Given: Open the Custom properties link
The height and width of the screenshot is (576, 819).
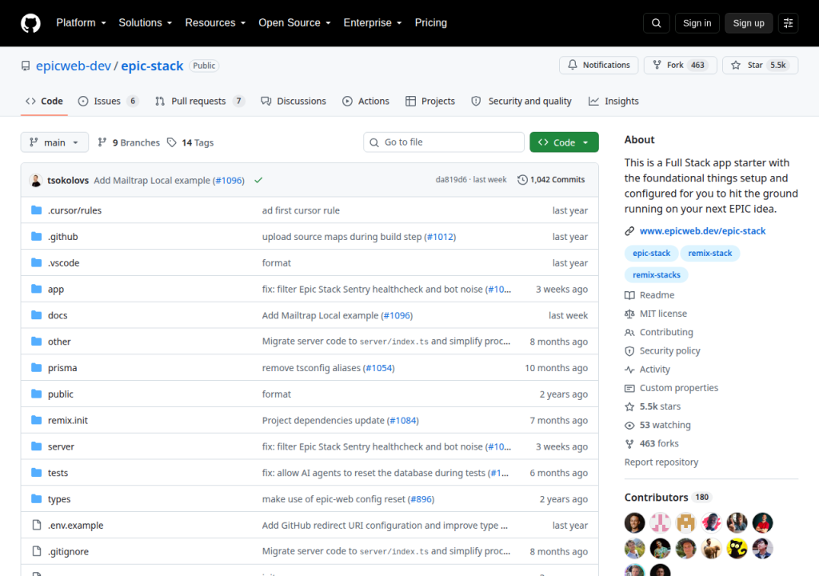Looking at the screenshot, I should (678, 388).
